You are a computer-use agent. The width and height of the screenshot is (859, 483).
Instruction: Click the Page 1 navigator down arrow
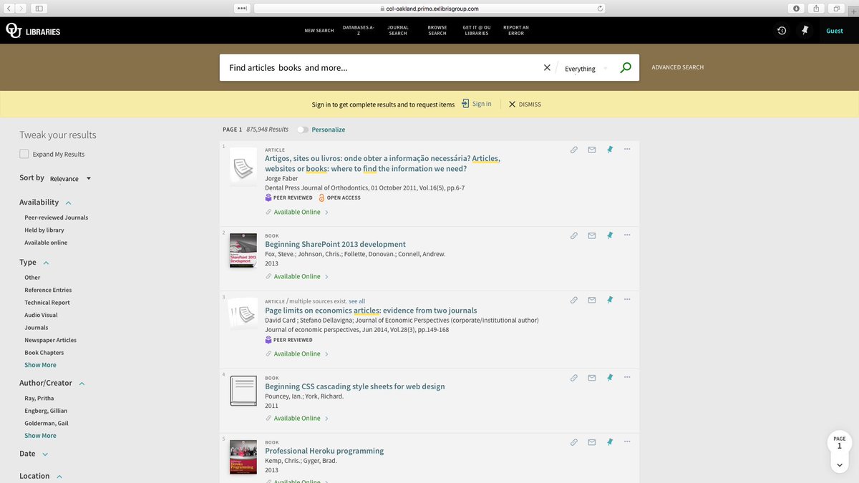840,465
